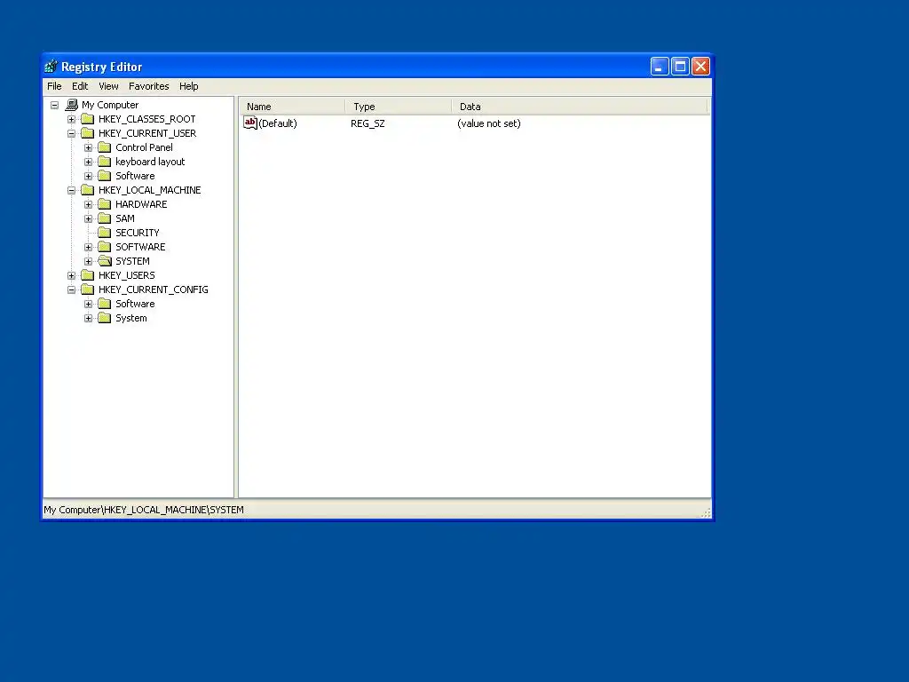The image size is (909, 682).
Task: Open the File menu
Action: 54,86
